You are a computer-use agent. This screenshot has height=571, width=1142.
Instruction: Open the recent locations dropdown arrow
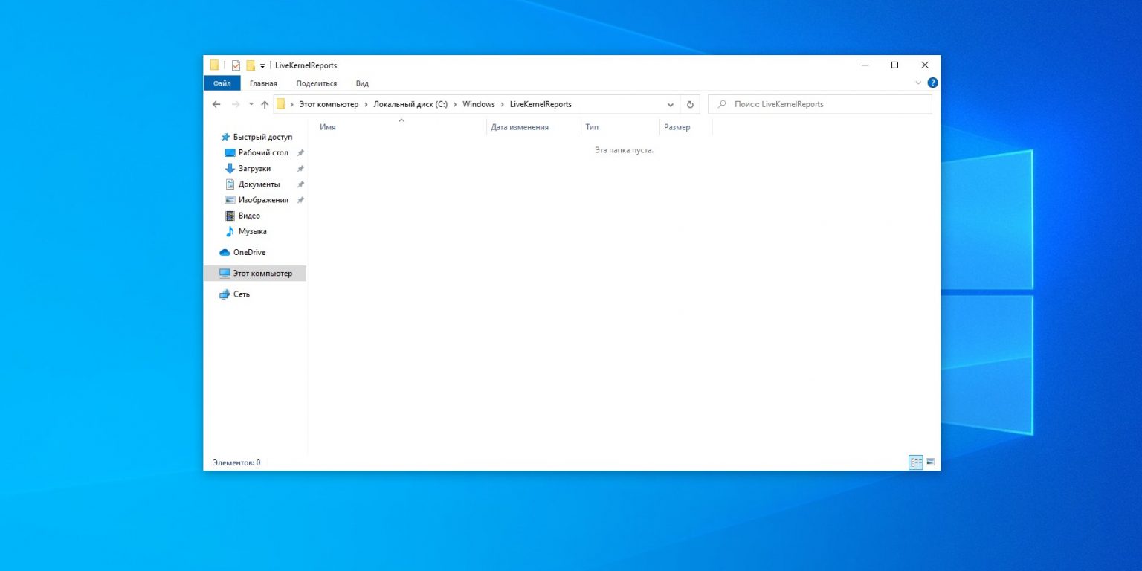point(251,104)
